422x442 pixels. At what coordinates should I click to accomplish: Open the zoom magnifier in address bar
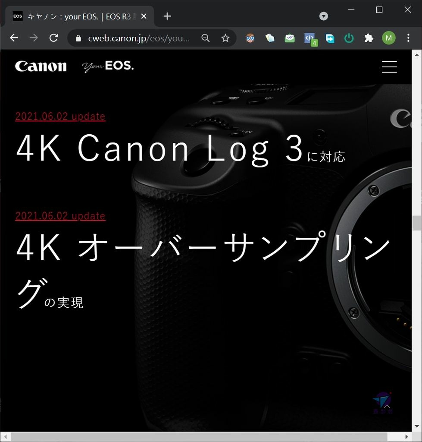206,38
